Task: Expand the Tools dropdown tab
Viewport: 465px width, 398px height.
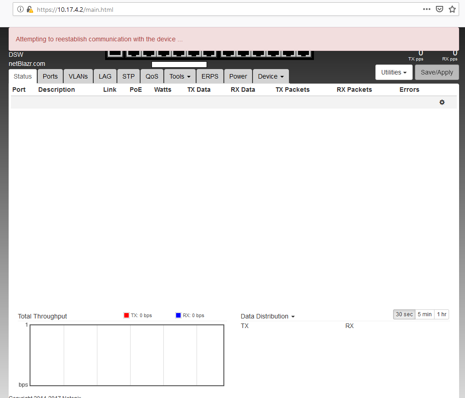Action: (x=180, y=76)
